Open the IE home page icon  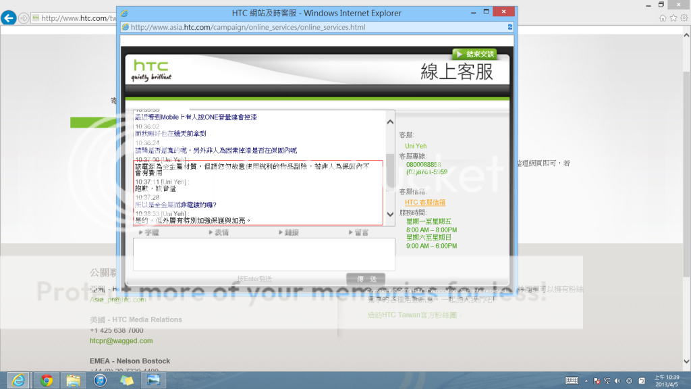click(663, 18)
